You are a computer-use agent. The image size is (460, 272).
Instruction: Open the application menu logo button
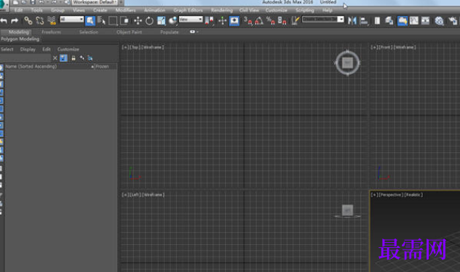click(4, 5)
